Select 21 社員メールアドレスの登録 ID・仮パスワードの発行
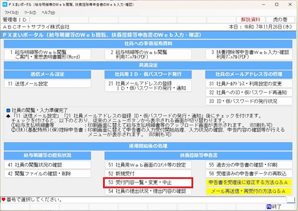This screenshot has height=211, width=298. pyautogui.click(x=148, y=86)
